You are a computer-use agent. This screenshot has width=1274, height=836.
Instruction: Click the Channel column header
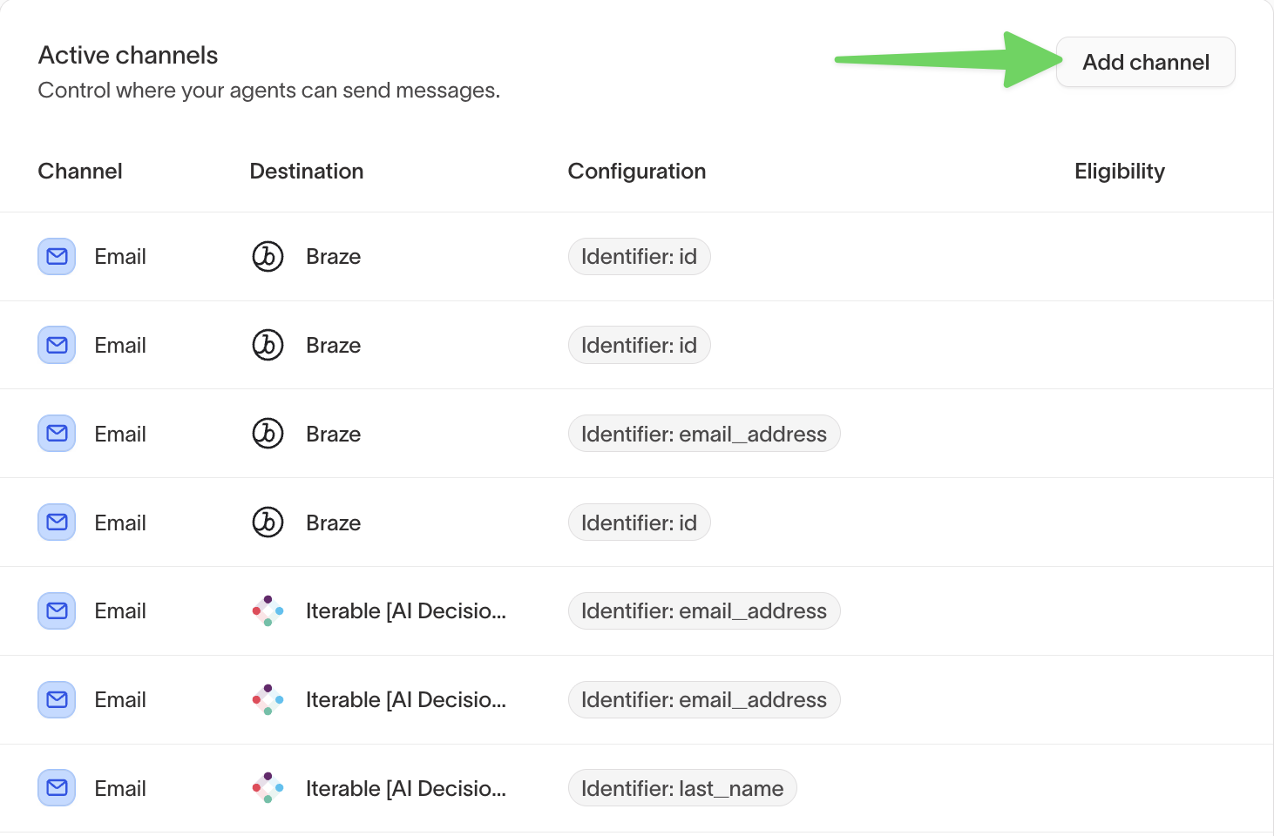(x=79, y=171)
